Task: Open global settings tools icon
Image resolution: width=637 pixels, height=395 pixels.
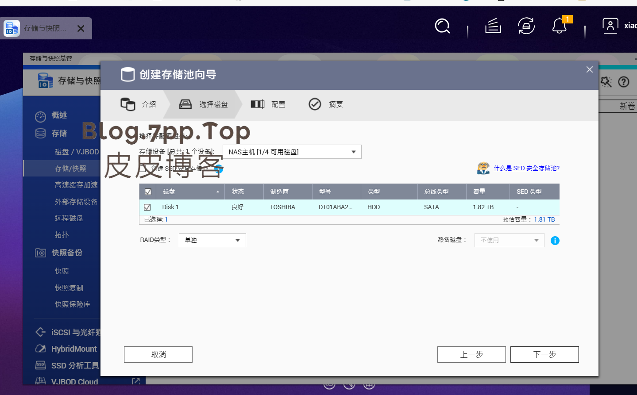Action: (x=606, y=82)
